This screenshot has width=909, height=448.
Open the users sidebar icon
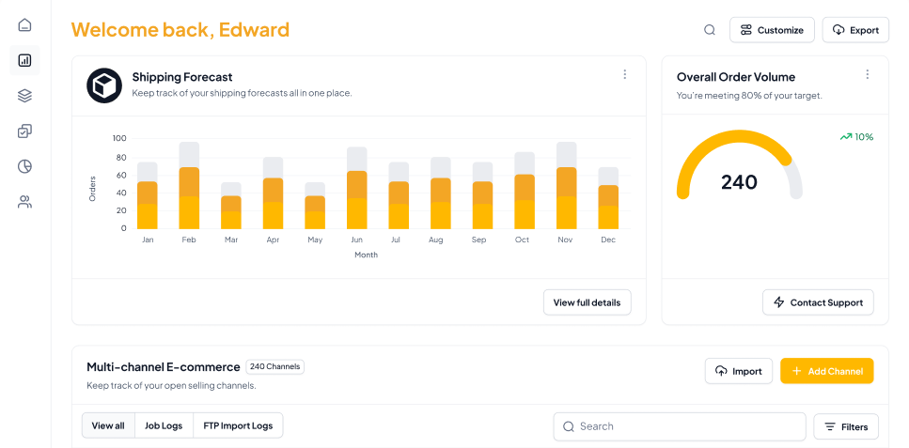(x=24, y=201)
